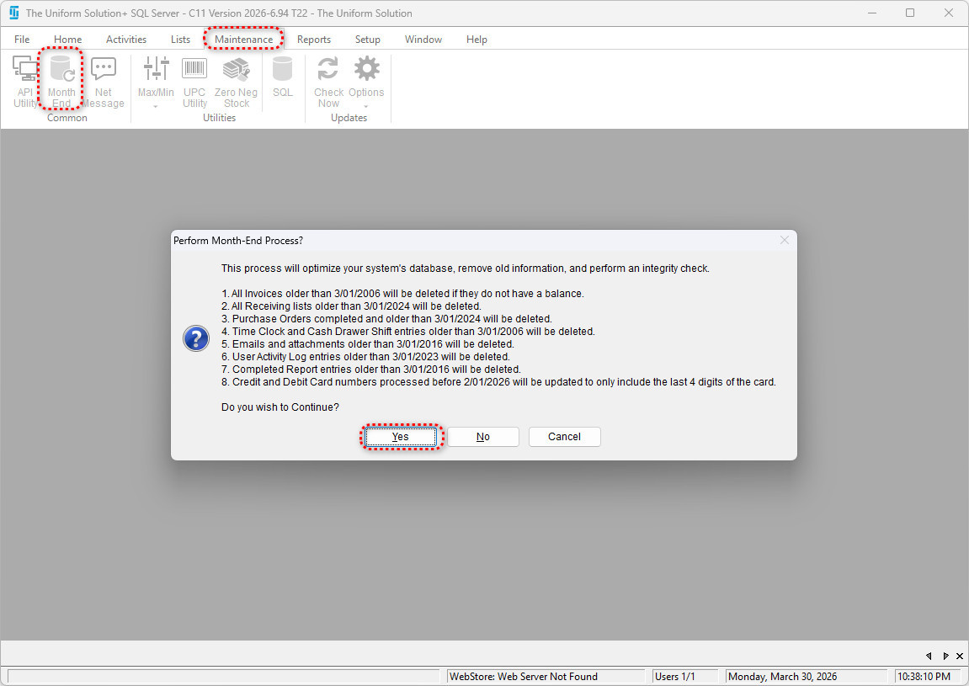The image size is (969, 686).
Task: Confirm Month-End process with Yes
Action: 401,437
